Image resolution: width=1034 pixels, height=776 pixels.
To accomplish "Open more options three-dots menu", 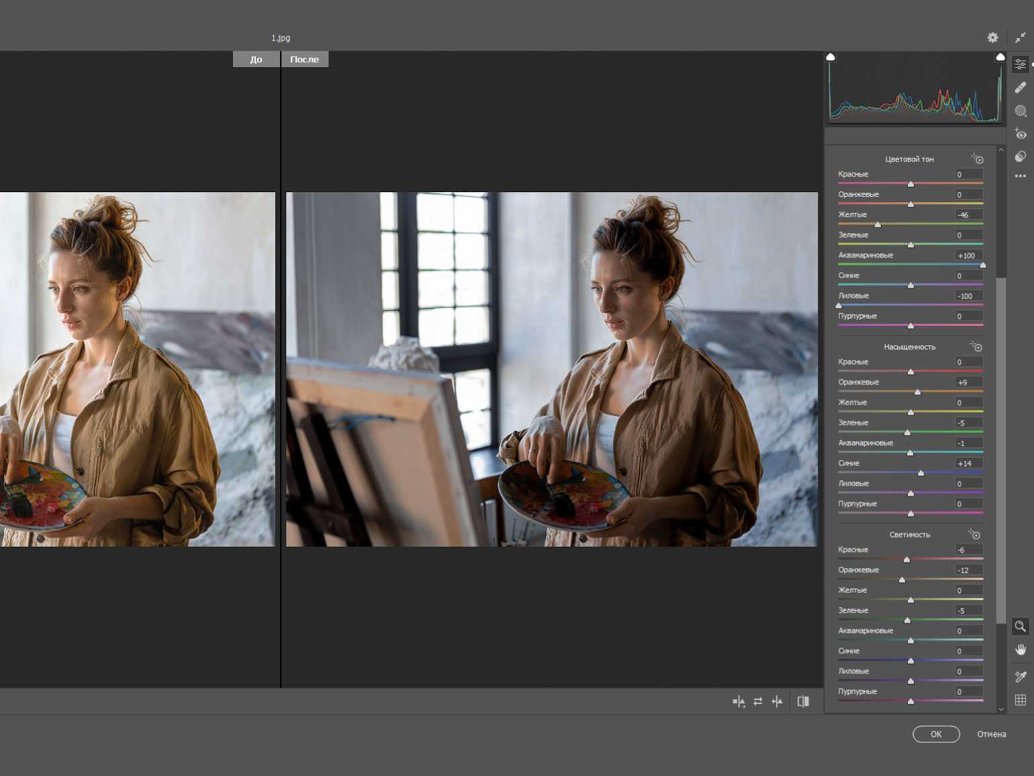I will click(1021, 176).
